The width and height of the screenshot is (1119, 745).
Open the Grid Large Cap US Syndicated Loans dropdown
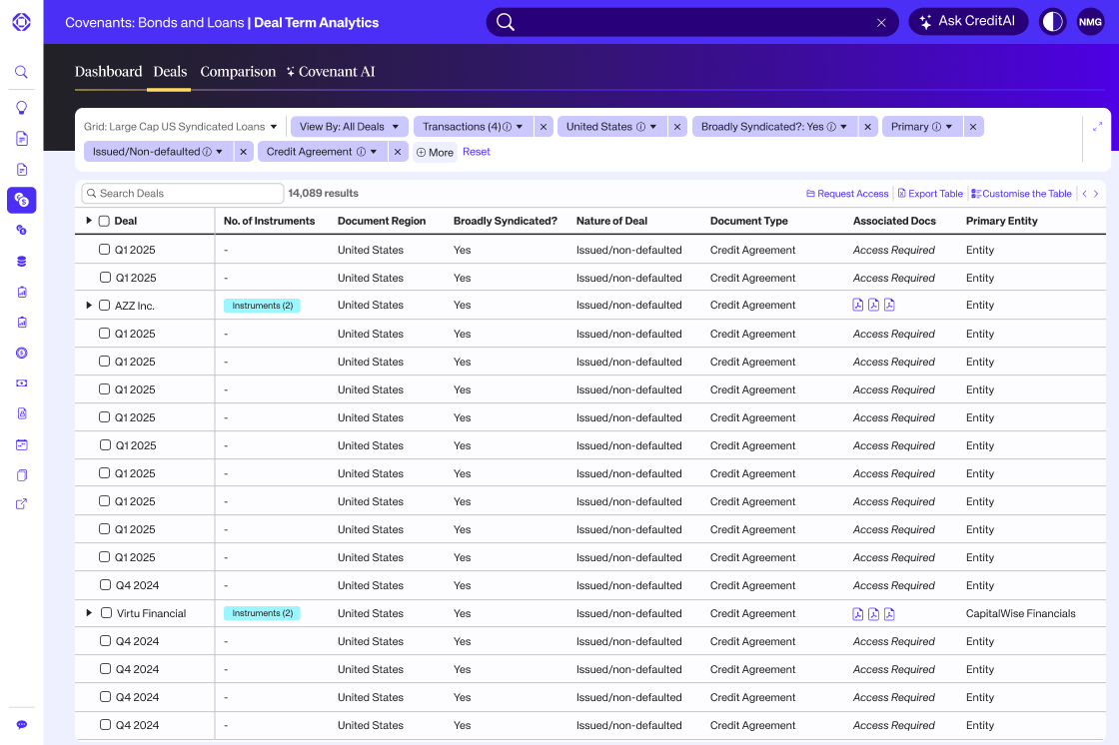[181, 127]
